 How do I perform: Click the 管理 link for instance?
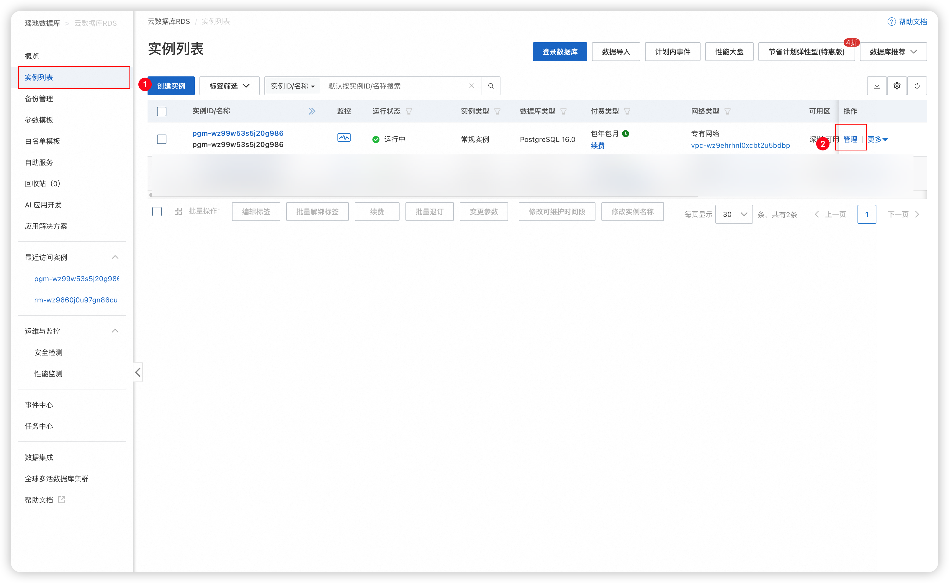tap(850, 140)
